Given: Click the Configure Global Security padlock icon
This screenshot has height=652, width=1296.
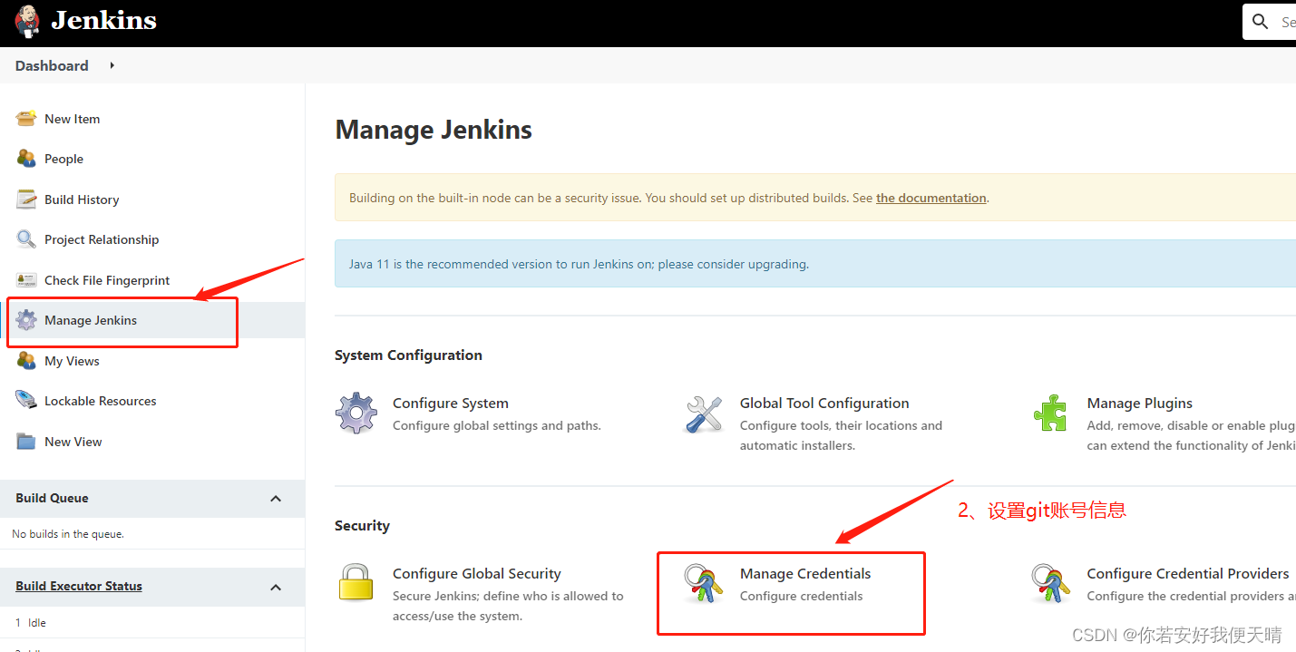Looking at the screenshot, I should pos(356,583).
